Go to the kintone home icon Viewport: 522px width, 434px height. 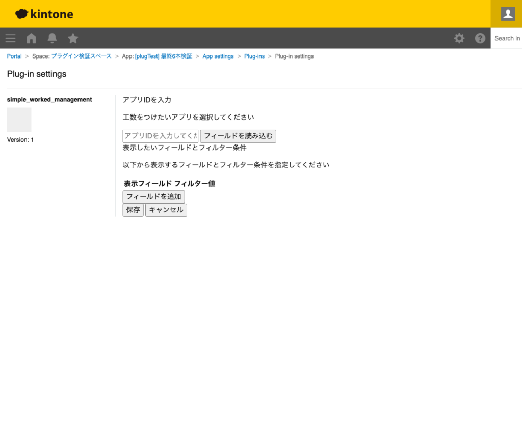coord(31,38)
